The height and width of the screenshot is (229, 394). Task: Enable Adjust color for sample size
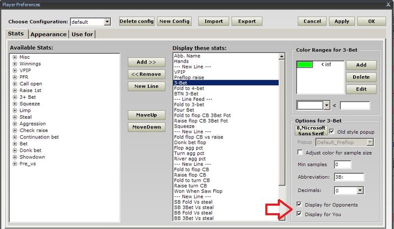tap(300, 152)
